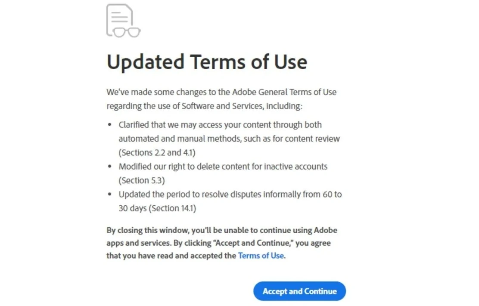Click the bullet dot before "Clarified"
This screenshot has width=479, height=306.
point(109,125)
